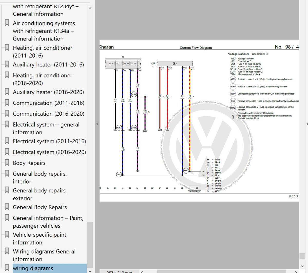The height and width of the screenshot is (273, 308).
Task: Click legend entry 'J532 Voltage stabiliser'
Action: [x=242, y=59]
